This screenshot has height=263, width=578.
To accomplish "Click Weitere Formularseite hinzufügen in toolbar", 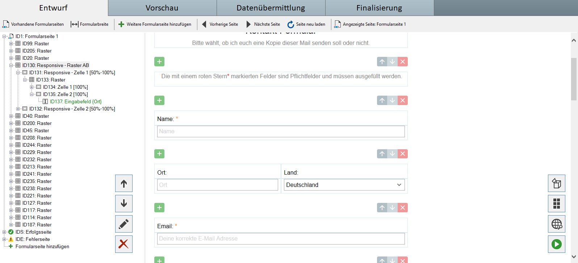I will click(155, 24).
